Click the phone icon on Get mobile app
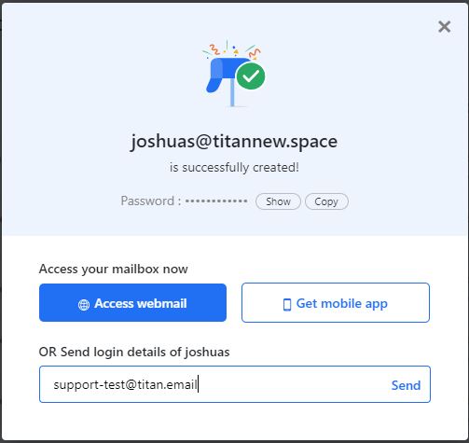The image size is (469, 443). tap(287, 304)
